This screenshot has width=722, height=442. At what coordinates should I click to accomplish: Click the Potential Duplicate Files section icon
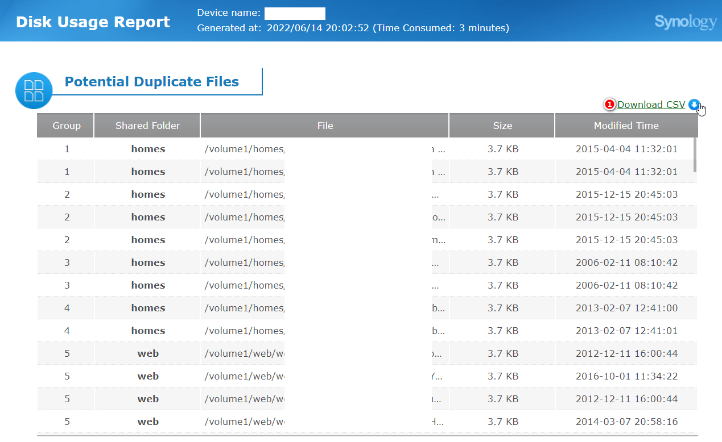(x=34, y=90)
